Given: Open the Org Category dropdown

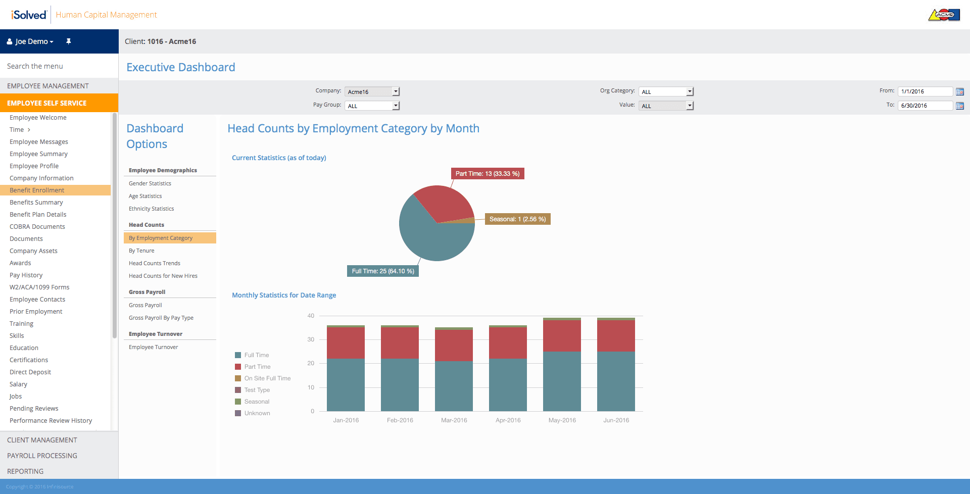Looking at the screenshot, I should (x=666, y=91).
